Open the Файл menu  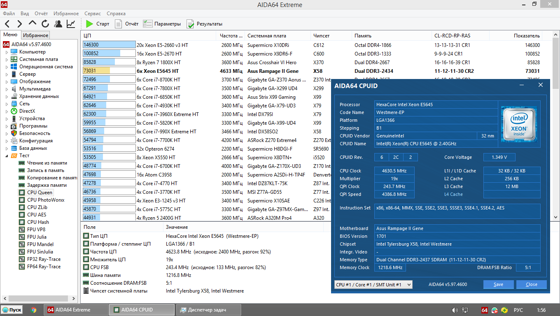coord(9,14)
